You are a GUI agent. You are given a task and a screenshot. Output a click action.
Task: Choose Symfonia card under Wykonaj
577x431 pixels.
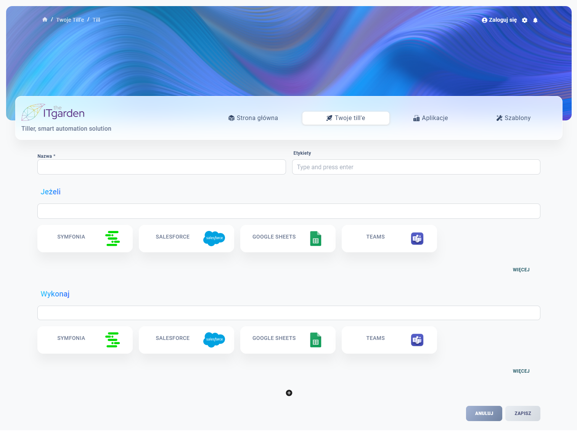[85, 340]
